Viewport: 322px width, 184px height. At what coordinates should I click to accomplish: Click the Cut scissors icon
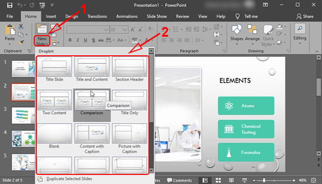(21, 26)
